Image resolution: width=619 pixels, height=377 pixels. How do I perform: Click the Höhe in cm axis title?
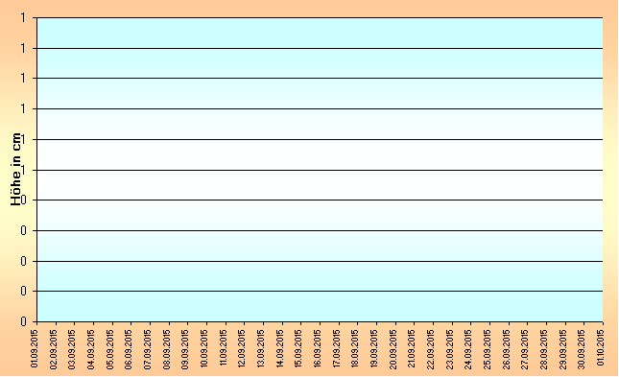point(15,170)
